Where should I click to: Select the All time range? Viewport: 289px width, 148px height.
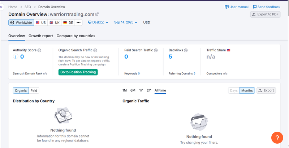pyautogui.click(x=160, y=90)
